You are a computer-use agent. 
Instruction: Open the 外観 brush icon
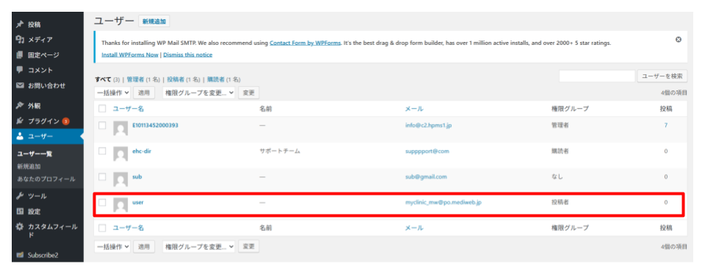(20, 106)
